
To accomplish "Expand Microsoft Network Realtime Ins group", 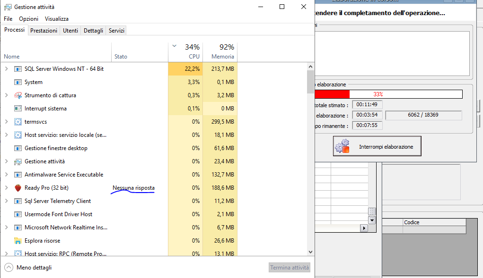I will point(7,227).
